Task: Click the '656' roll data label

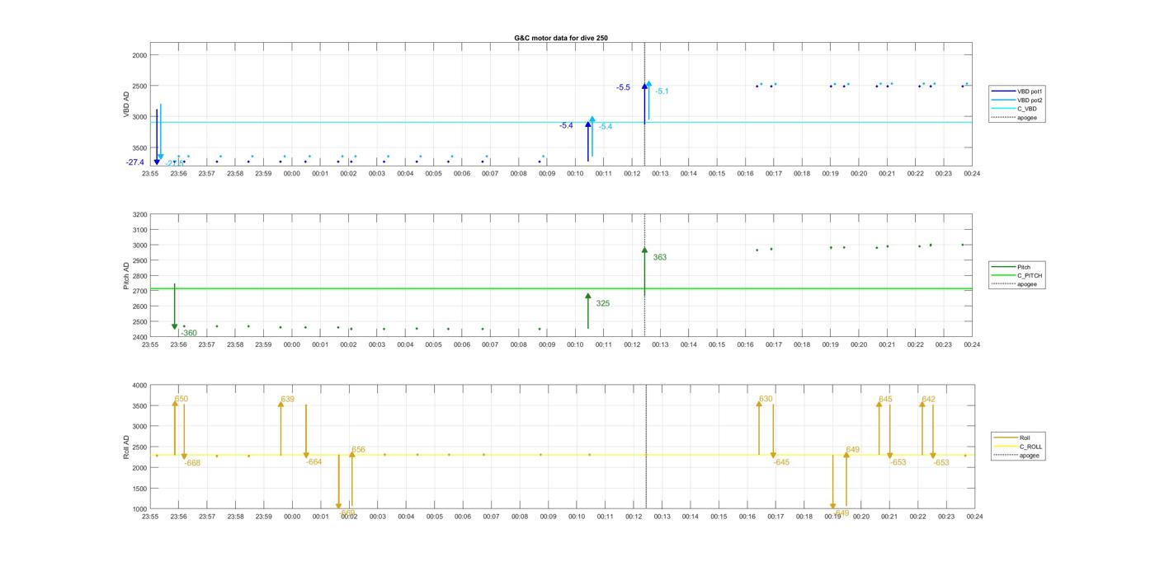Action: coord(358,450)
